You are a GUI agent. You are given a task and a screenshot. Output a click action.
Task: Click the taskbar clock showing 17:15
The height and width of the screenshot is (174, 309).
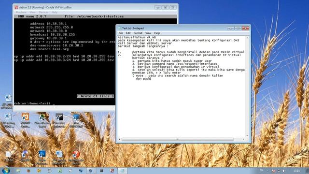(x=296, y=171)
